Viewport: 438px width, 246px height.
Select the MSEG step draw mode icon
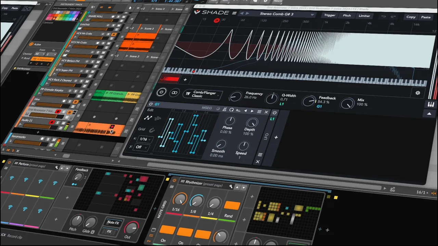click(157, 119)
